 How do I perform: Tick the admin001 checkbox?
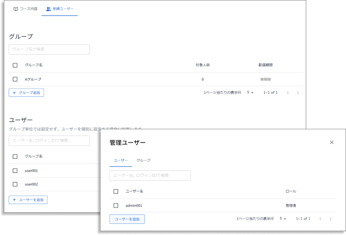116,205
